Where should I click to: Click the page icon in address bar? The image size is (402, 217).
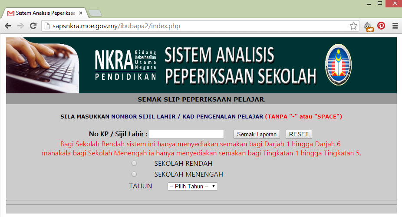click(x=47, y=26)
